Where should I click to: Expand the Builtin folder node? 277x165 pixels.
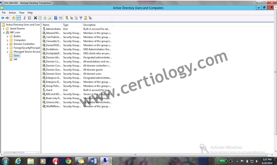7,36
